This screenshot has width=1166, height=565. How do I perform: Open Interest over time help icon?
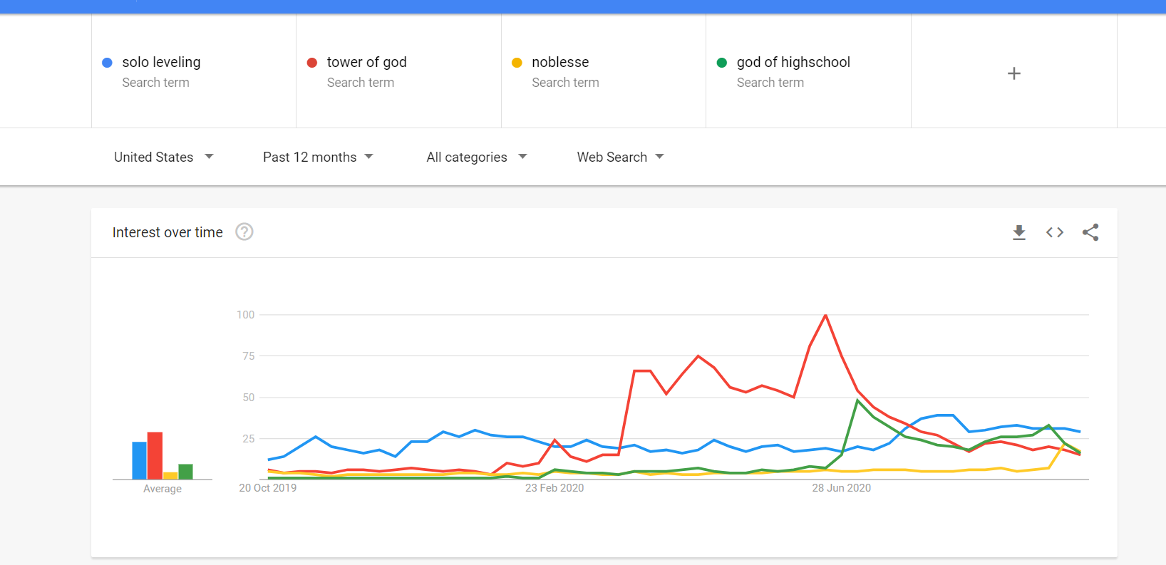[x=244, y=232]
